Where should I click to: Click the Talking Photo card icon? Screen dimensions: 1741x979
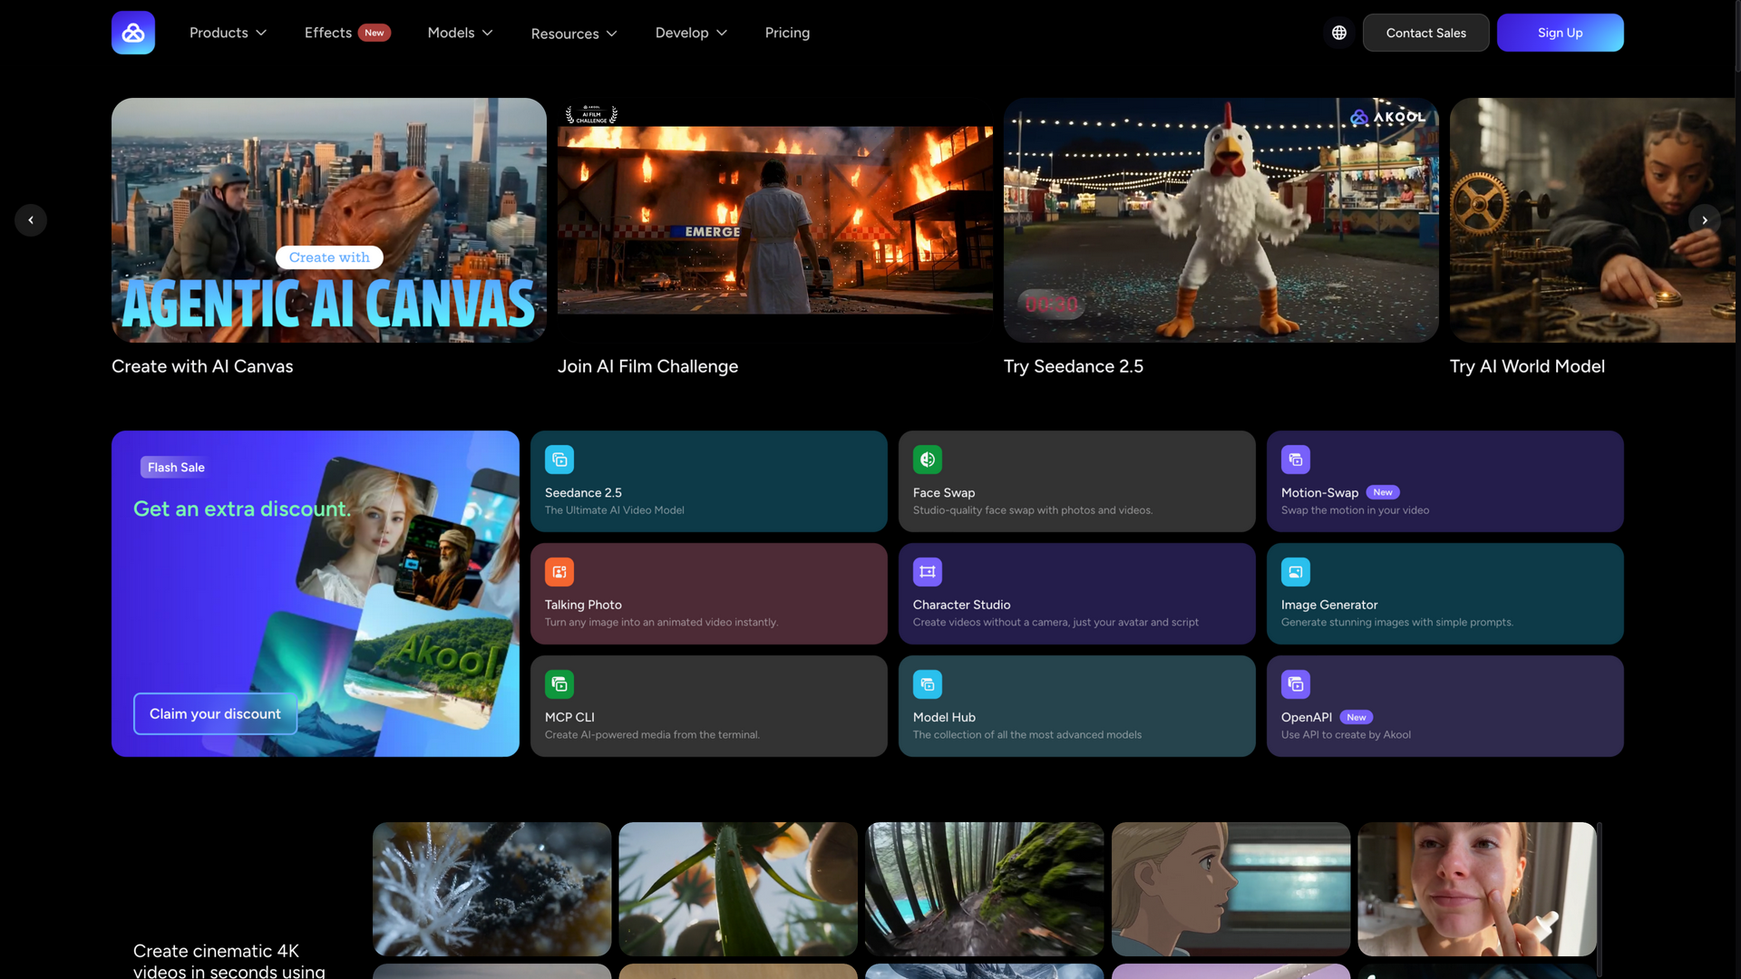point(559,572)
